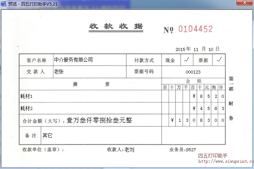The image size is (254, 169).
Task: Click the app icon in title bar
Action: 3,3
